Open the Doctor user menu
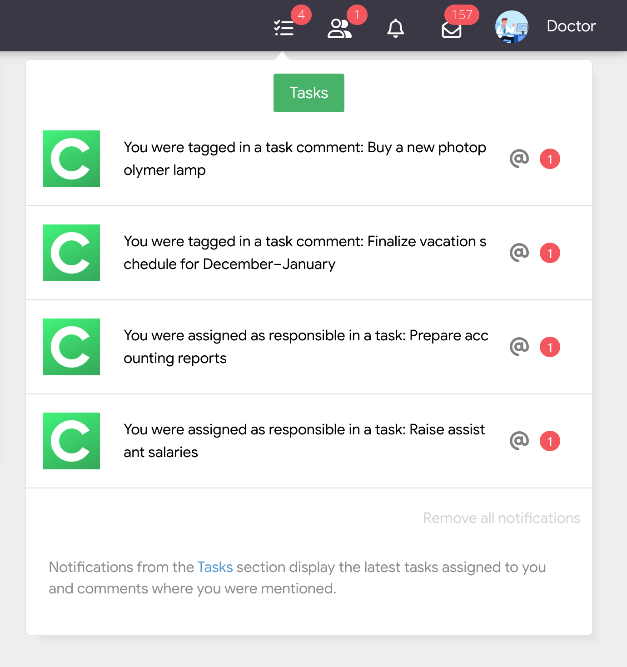The image size is (627, 667). point(571,26)
